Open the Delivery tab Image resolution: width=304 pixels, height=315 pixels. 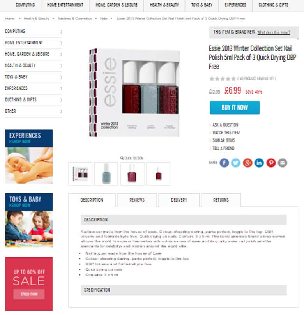pyautogui.click(x=179, y=200)
